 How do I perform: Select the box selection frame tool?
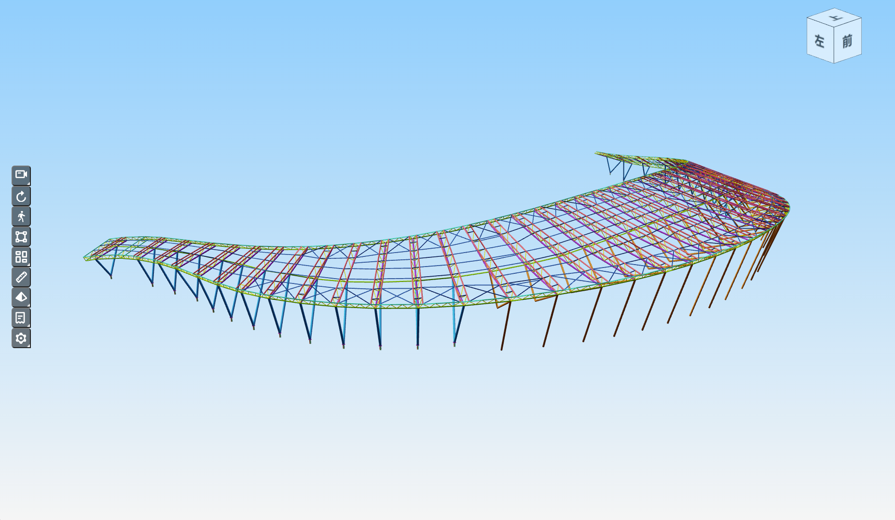[x=21, y=237]
